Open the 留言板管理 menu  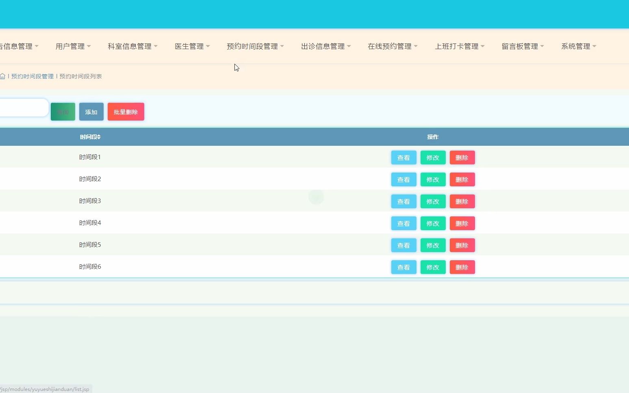(523, 46)
